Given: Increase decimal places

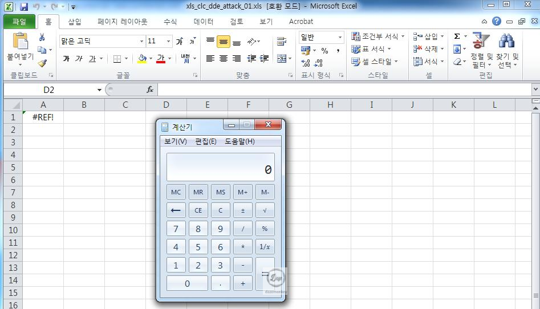Looking at the screenshot, I should click(306, 63).
